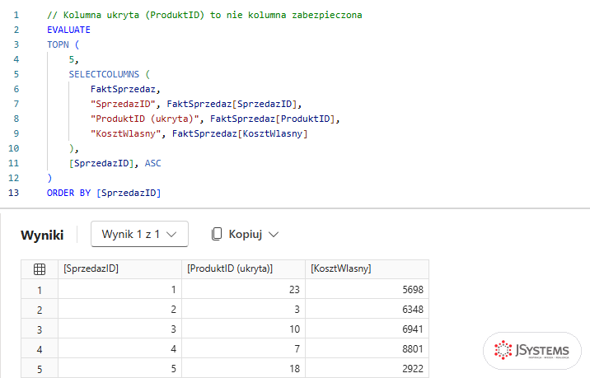This screenshot has width=590, height=378.
Task: Select the ProduktID cell with value 10
Action: click(243, 329)
